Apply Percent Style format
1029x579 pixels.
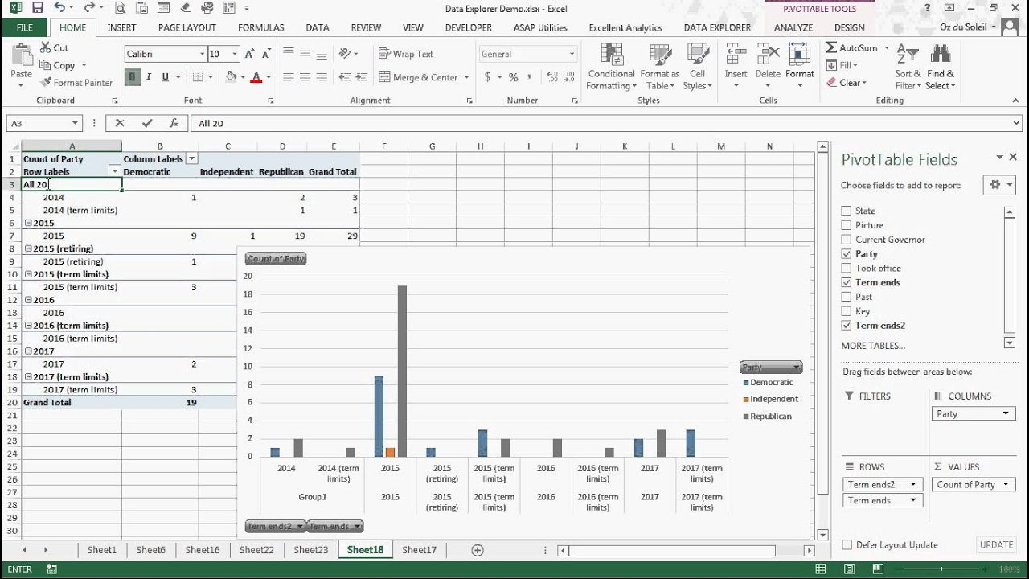(513, 77)
